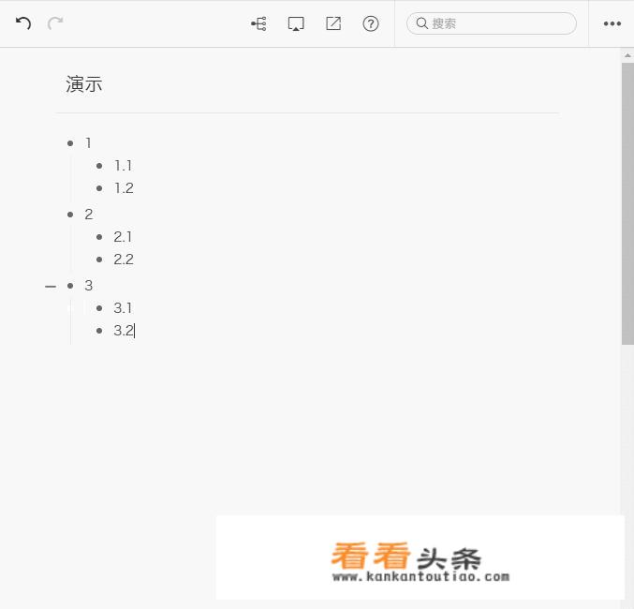
Task: Place cursor in outline item 3
Action: tap(89, 285)
